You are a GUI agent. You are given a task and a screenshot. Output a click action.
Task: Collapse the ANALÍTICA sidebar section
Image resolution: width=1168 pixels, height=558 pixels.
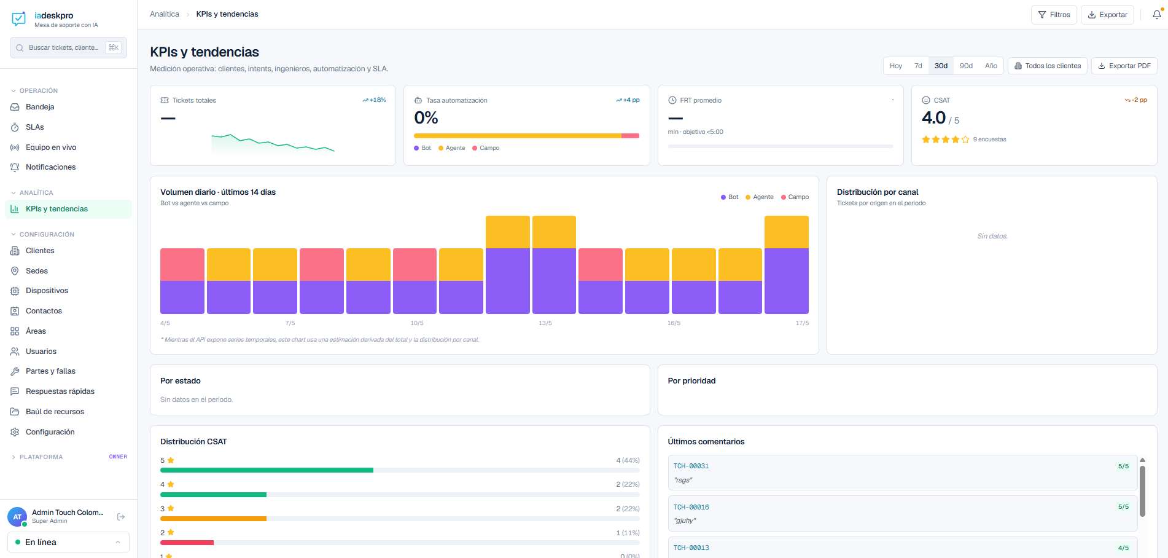(x=32, y=192)
